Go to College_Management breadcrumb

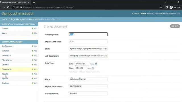click(x=18, y=19)
